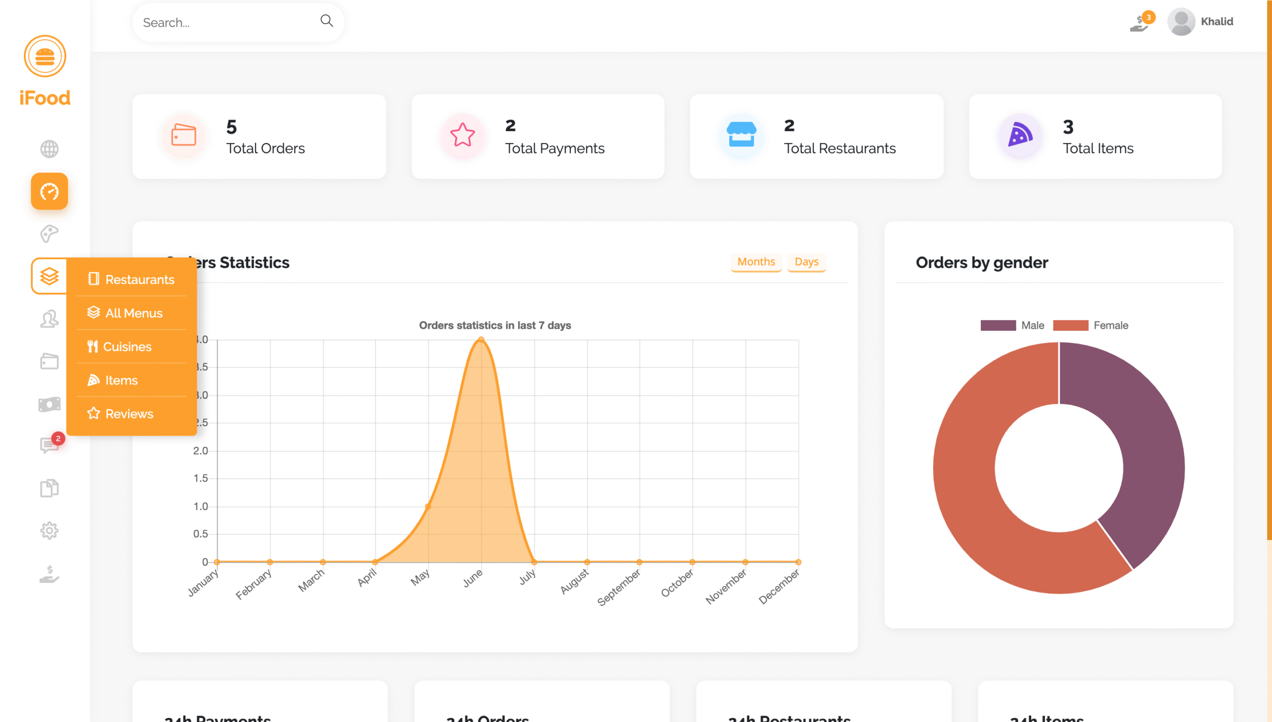Click the documents copy sidebar icon
The image size is (1272, 722).
[x=49, y=488]
